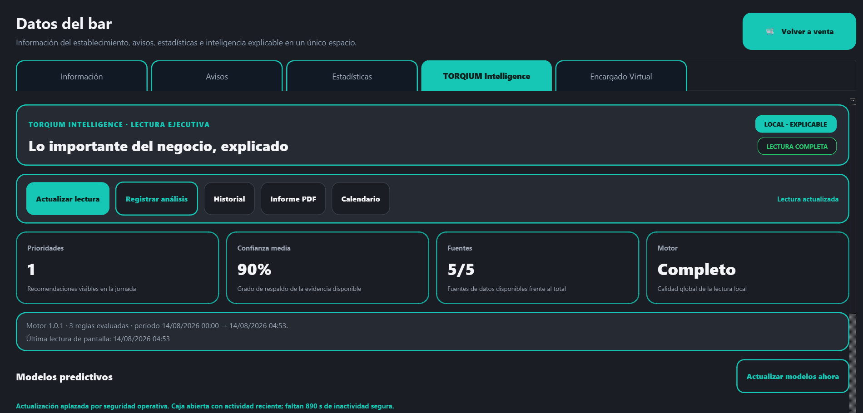The width and height of the screenshot is (863, 413).
Task: Click the Volver a venta button
Action: coord(799,31)
